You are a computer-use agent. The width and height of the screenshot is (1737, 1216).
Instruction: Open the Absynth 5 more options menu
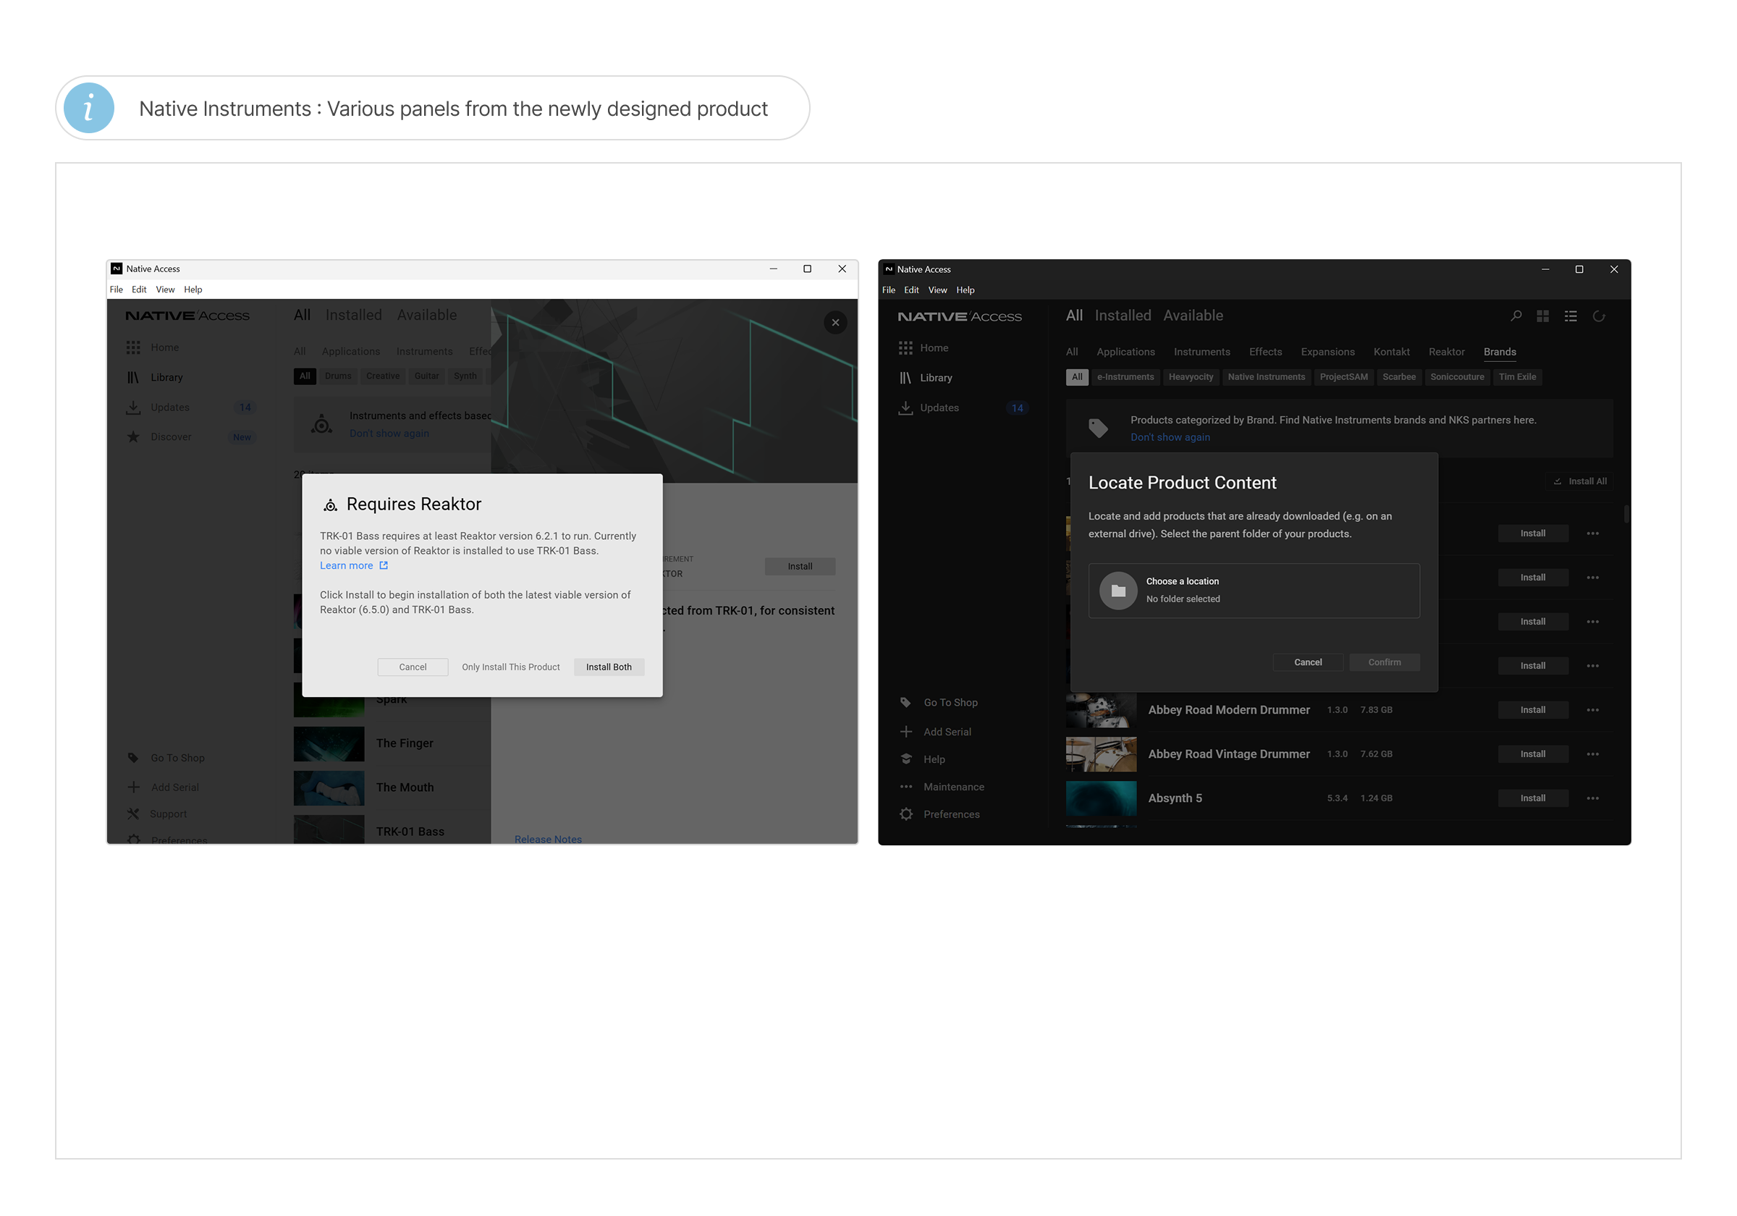[1592, 798]
